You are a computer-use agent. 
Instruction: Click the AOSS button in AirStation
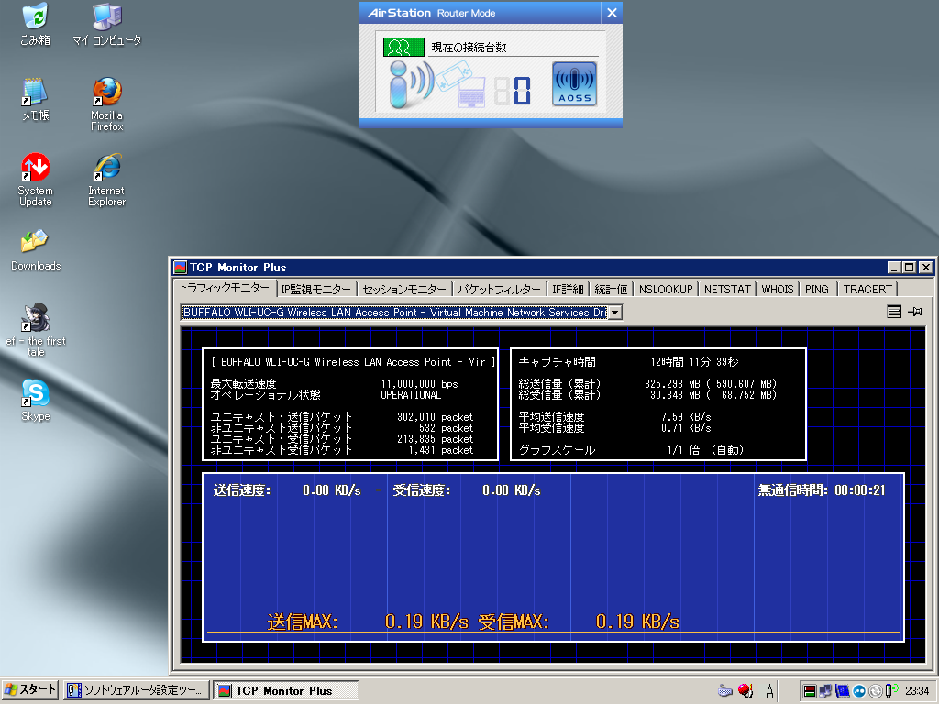tap(574, 83)
